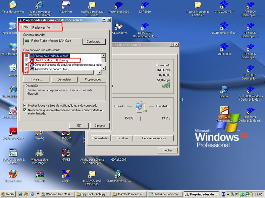Open PaperPort desktop shortcut

(66, 7)
